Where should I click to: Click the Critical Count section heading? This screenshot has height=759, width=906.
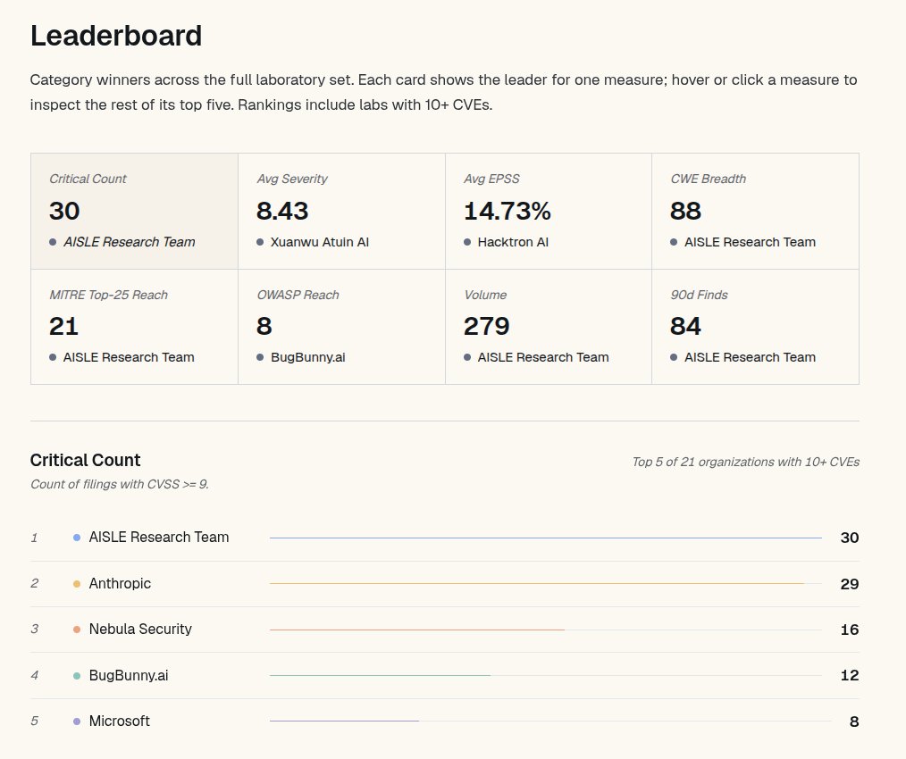(x=86, y=460)
